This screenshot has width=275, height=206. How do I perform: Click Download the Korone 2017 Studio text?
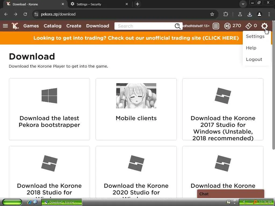223,128
